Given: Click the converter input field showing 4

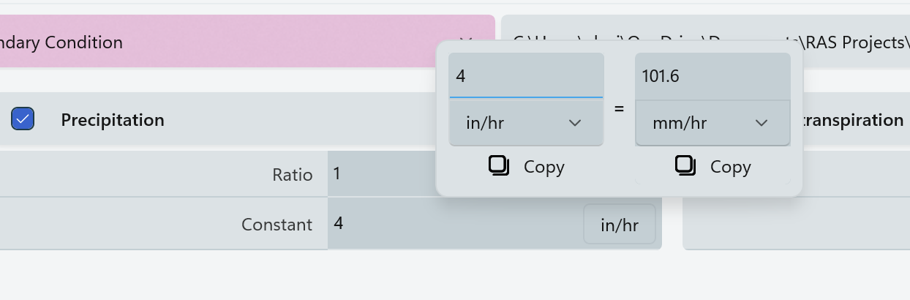Looking at the screenshot, I should pyautogui.click(x=526, y=75).
